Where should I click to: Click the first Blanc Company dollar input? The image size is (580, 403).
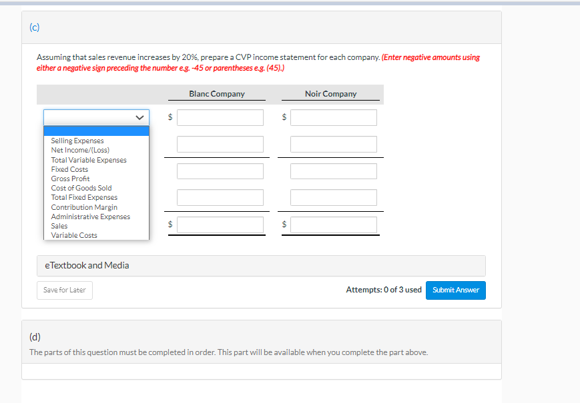220,117
